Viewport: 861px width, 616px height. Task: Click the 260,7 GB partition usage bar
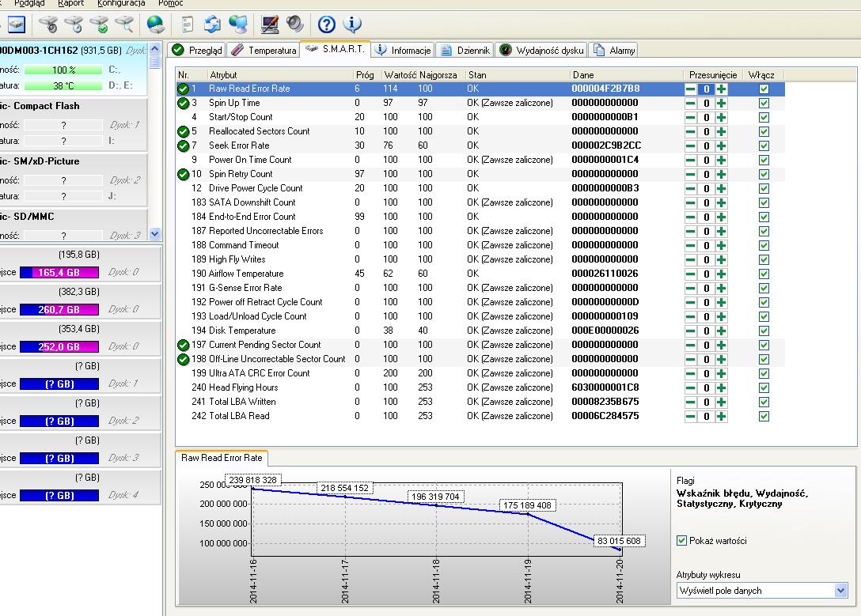pyautogui.click(x=59, y=310)
